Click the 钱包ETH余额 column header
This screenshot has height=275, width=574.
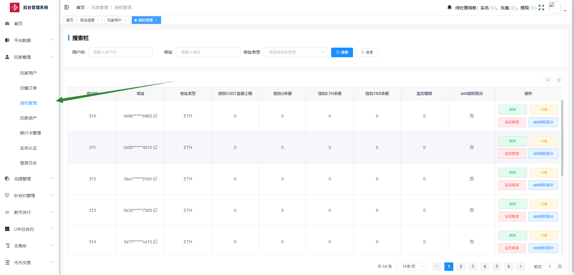click(x=330, y=93)
